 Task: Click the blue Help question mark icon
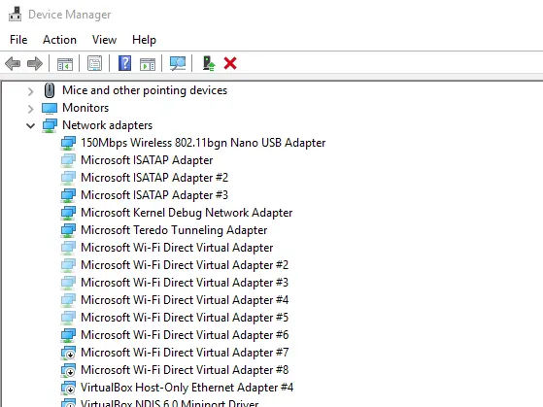pyautogui.click(x=124, y=63)
